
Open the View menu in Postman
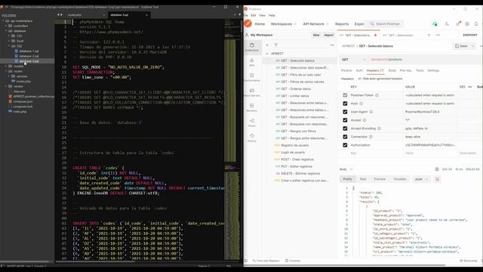tap(262, 15)
